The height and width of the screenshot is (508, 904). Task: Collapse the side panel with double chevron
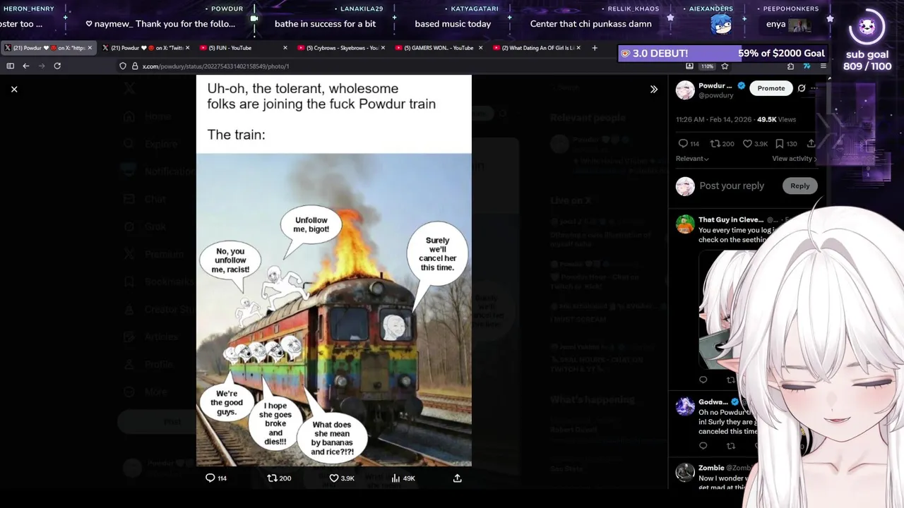(x=654, y=89)
